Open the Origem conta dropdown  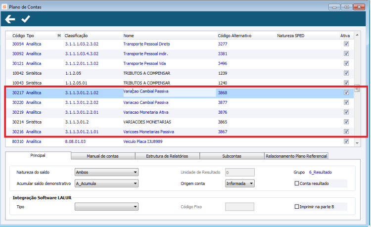pos(240,183)
